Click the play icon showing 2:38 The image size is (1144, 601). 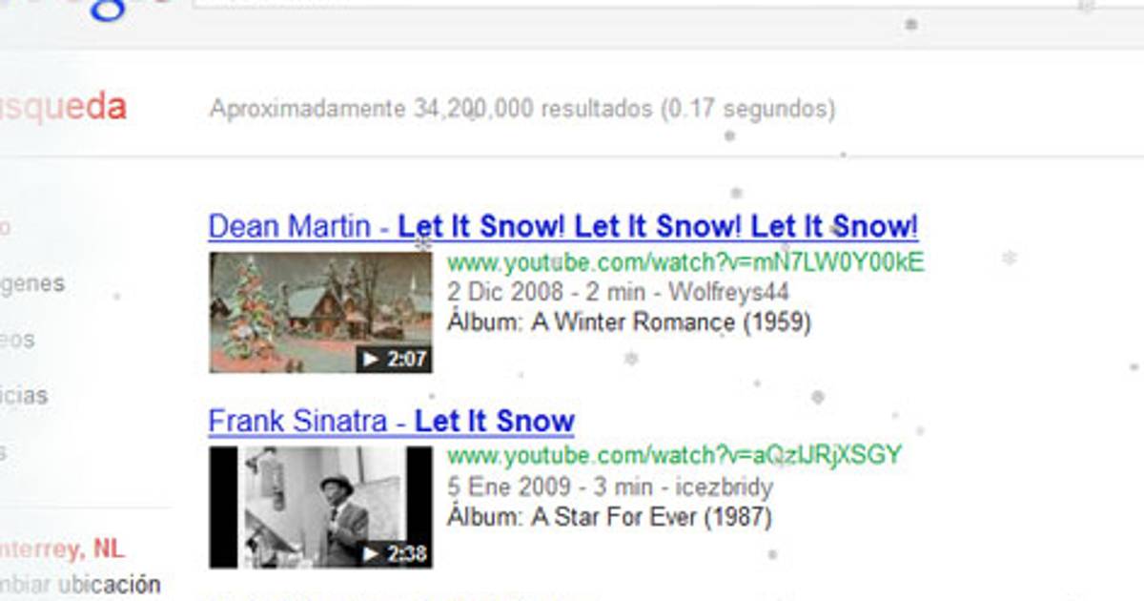click(394, 553)
